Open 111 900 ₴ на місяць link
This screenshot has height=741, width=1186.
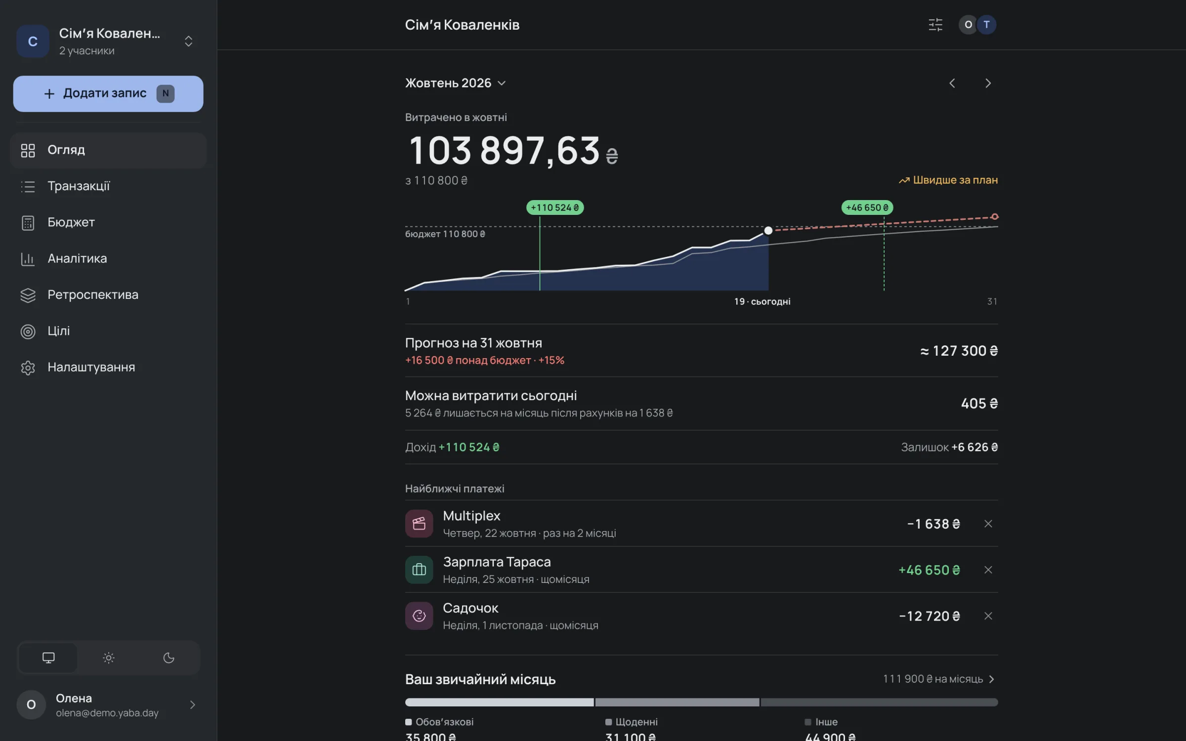coord(939,679)
